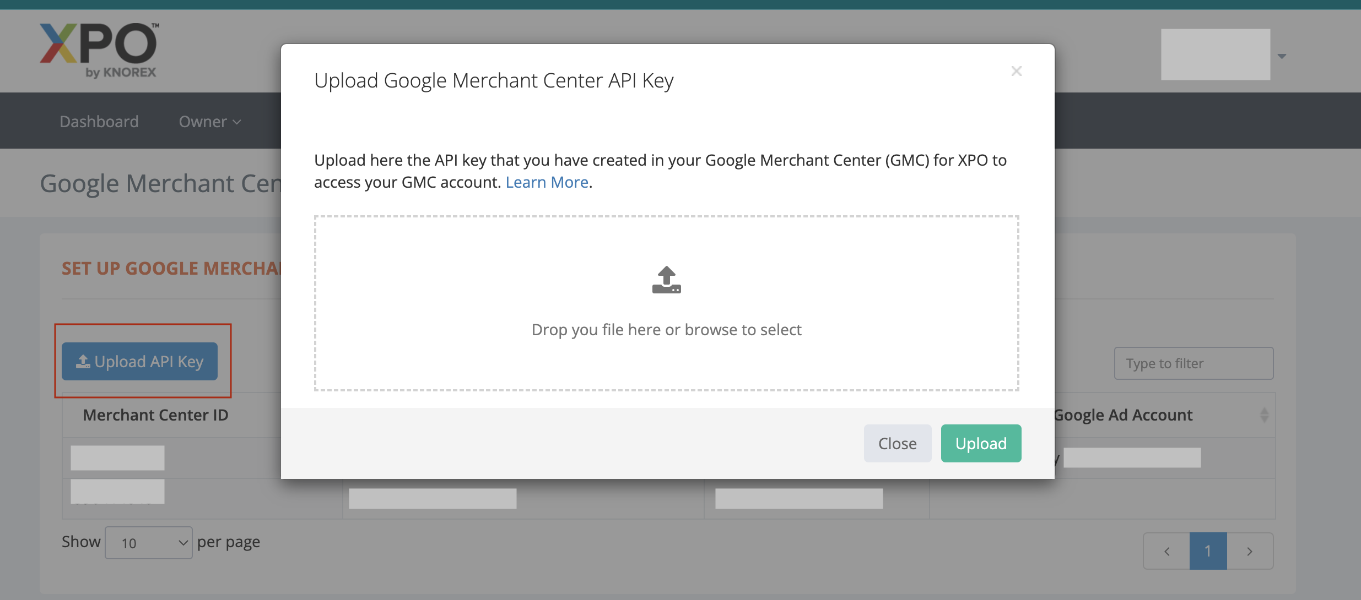Close the upload modal with X icon
This screenshot has height=600, width=1361.
coord(1016,72)
